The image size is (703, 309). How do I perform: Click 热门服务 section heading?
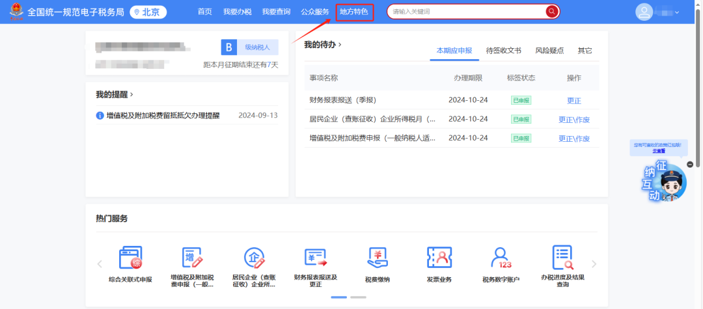tap(112, 219)
